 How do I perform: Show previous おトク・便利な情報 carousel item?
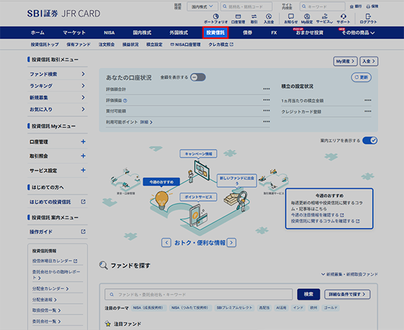pyautogui.click(x=166, y=242)
